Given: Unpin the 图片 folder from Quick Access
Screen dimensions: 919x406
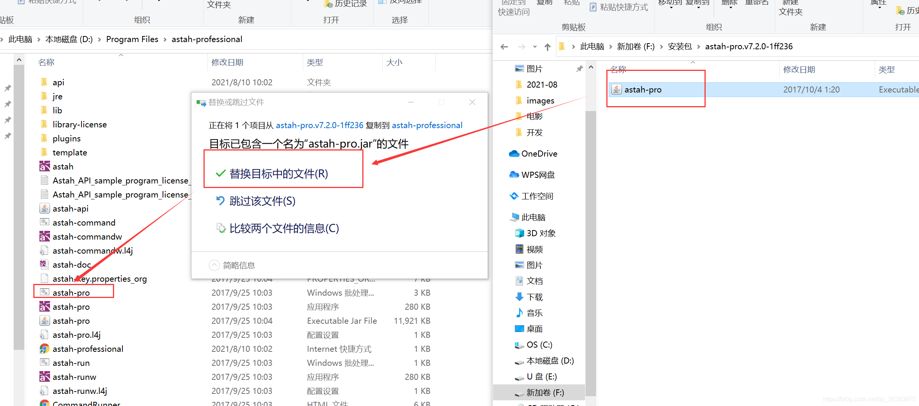Looking at the screenshot, I should [x=579, y=69].
